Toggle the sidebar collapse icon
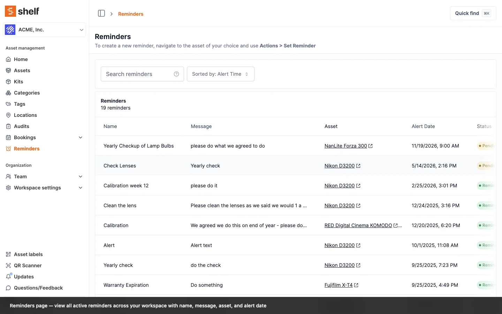Screen dimensions: 502x314 coord(101,13)
